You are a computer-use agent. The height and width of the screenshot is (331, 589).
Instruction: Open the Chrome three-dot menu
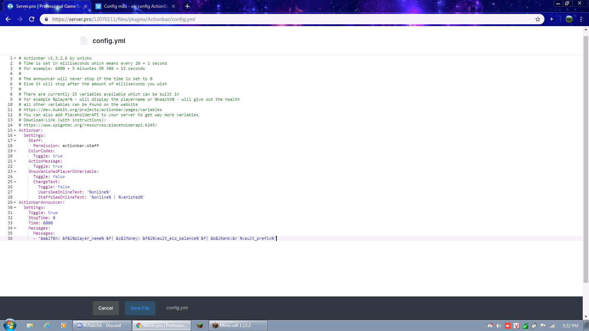(581, 19)
